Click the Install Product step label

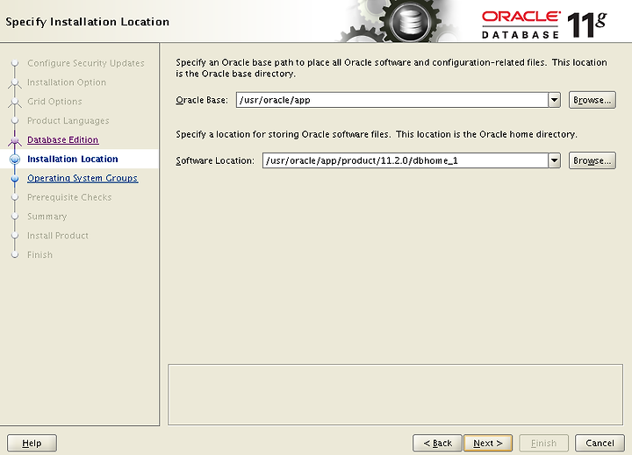[58, 236]
